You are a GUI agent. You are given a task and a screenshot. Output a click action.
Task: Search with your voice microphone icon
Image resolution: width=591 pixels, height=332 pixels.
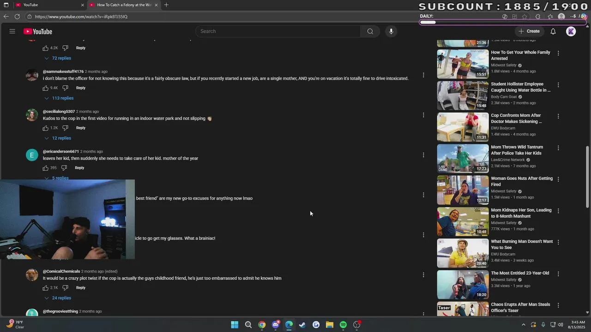[391, 31]
